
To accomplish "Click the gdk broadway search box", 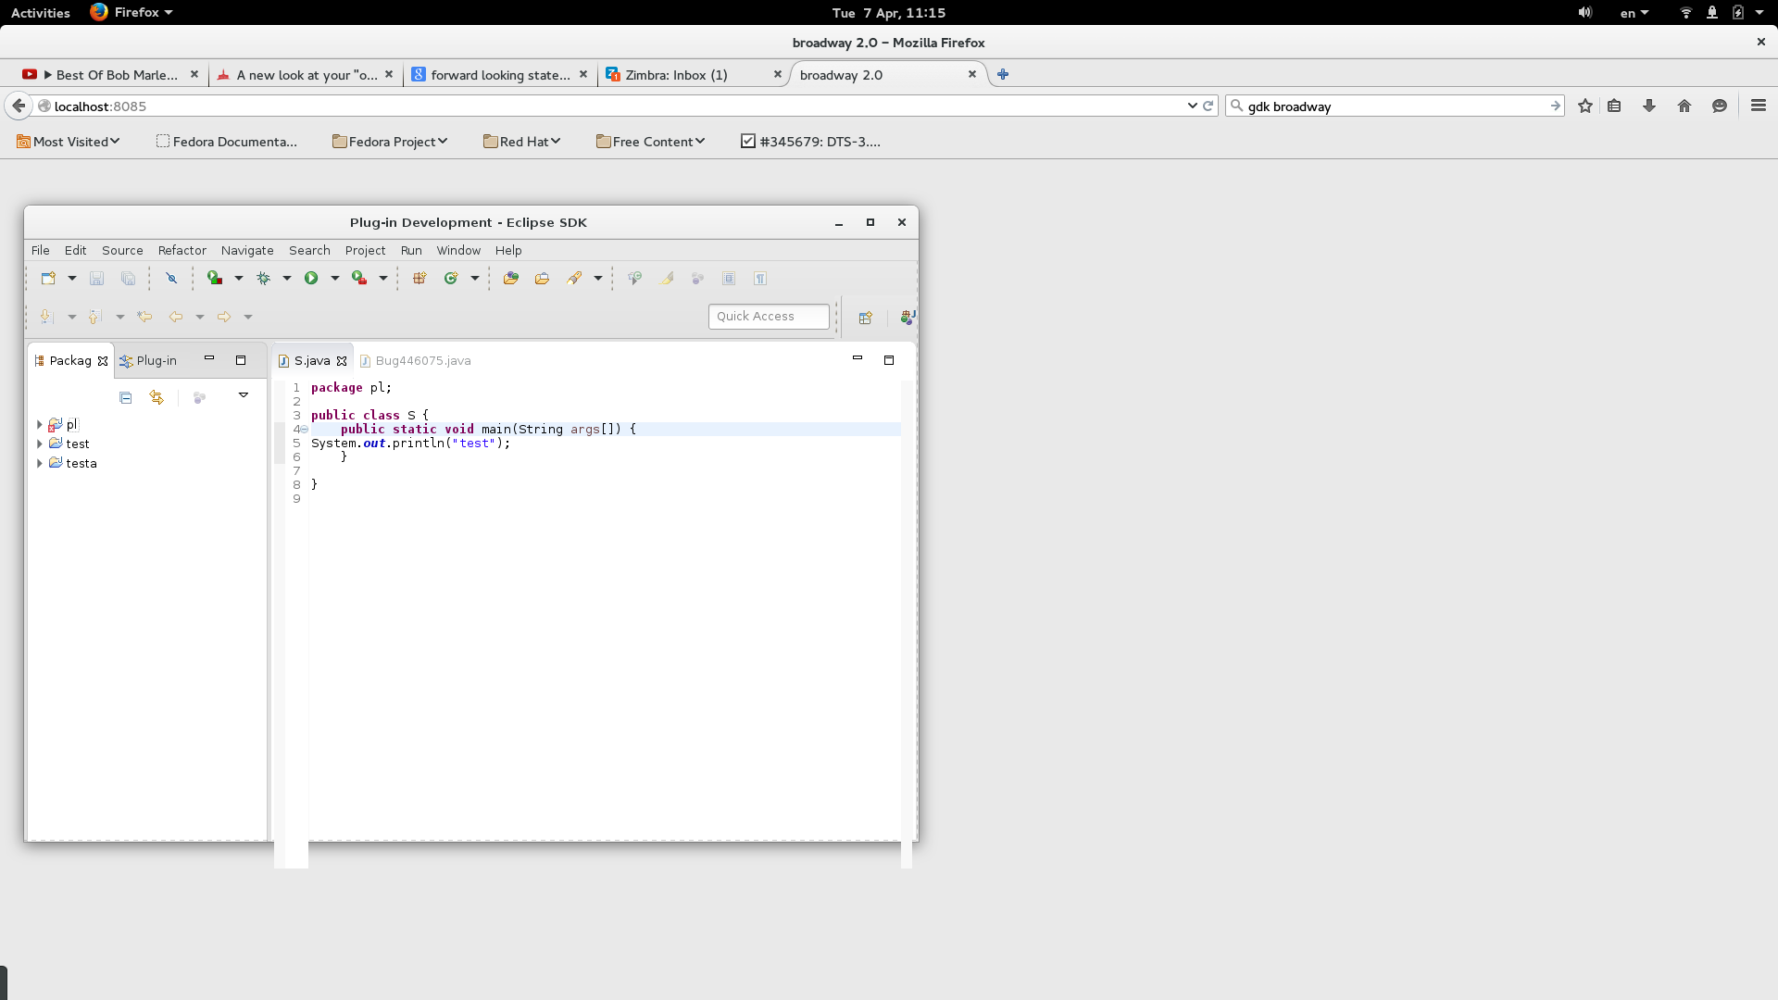I will point(1395,106).
